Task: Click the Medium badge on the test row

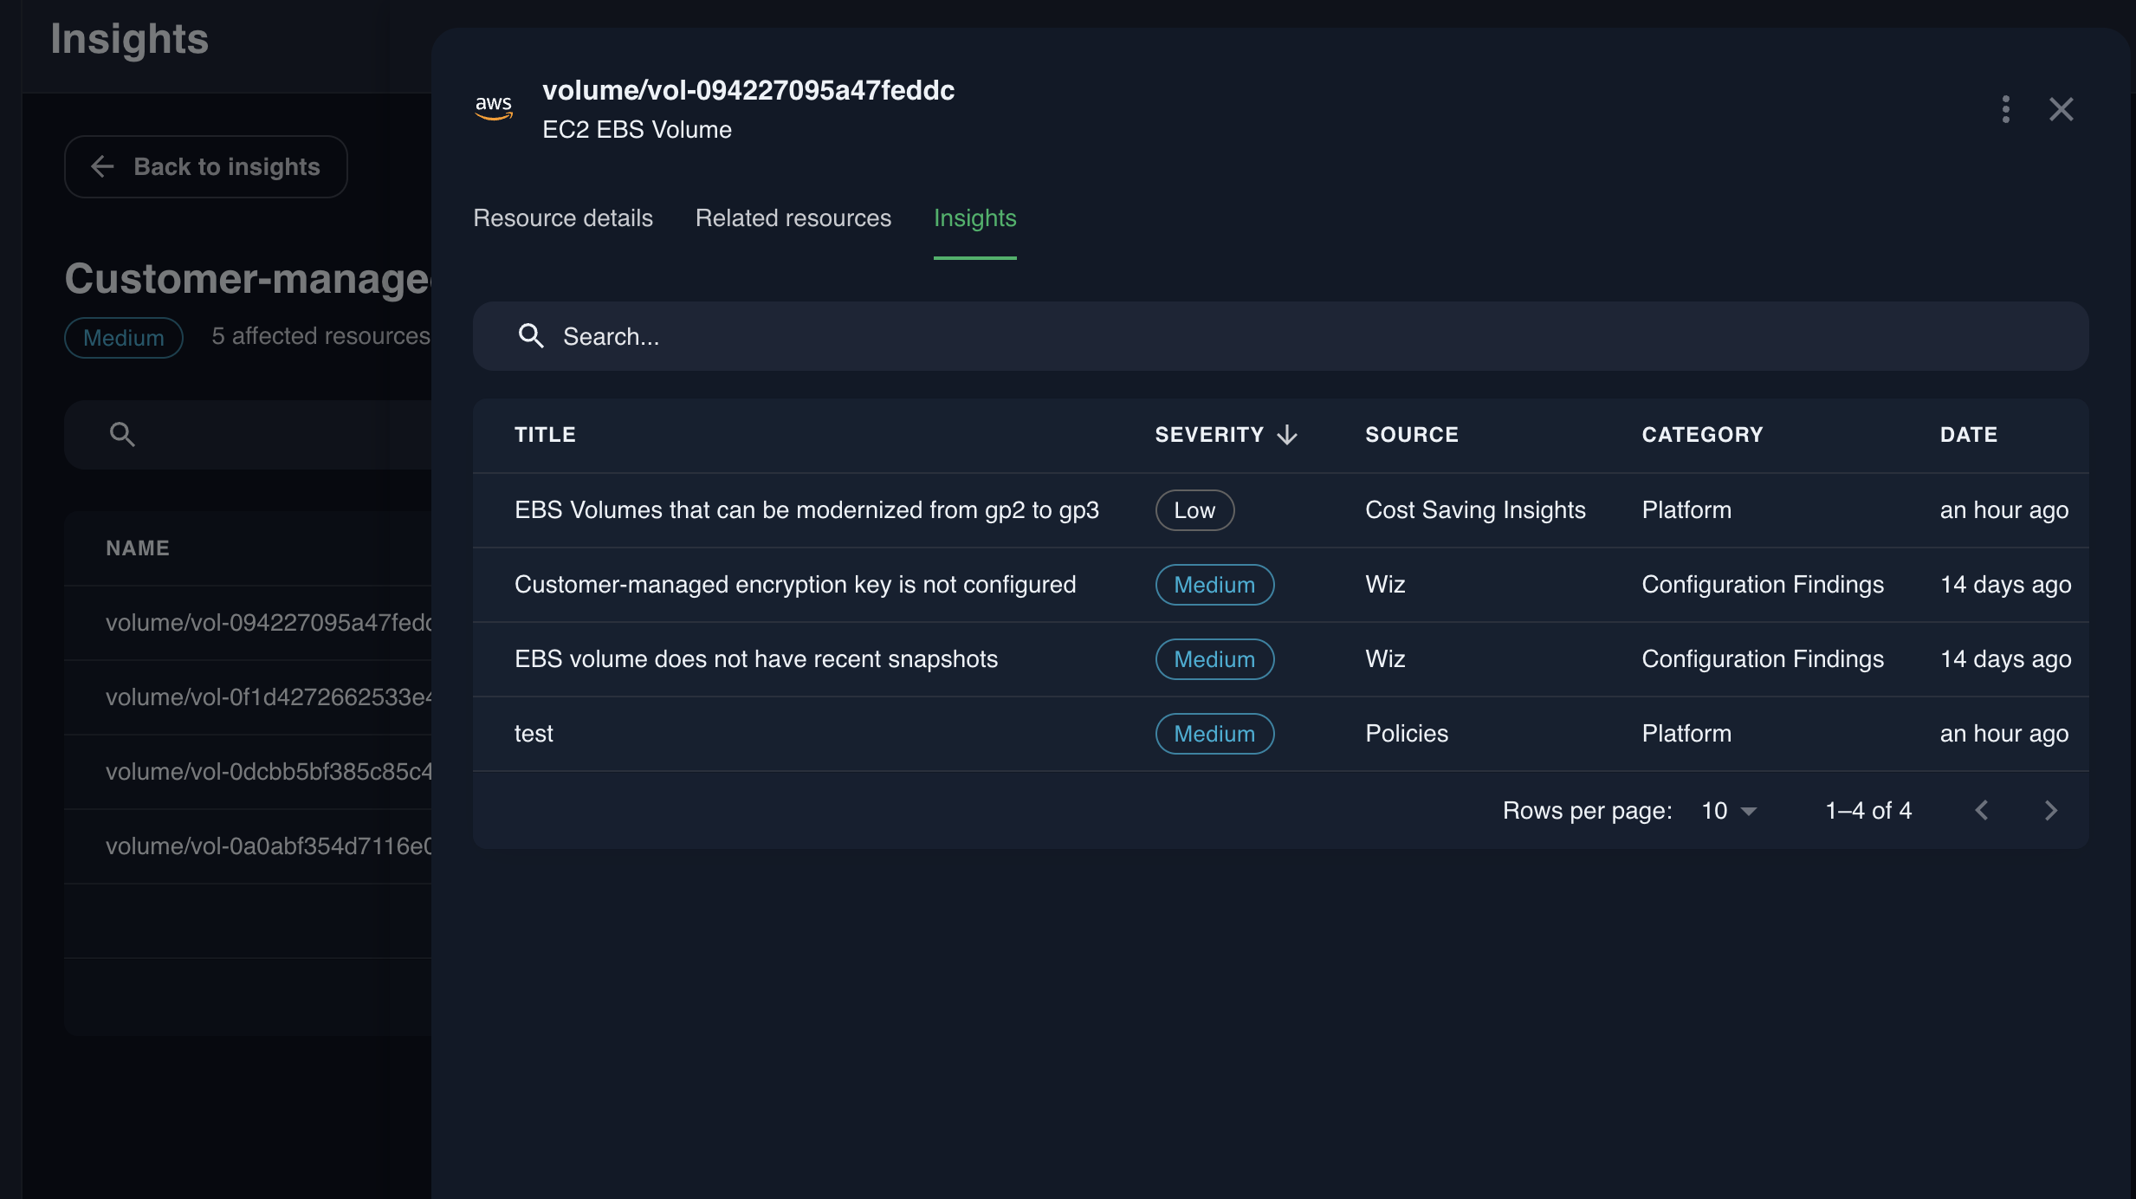Action: [x=1214, y=734]
